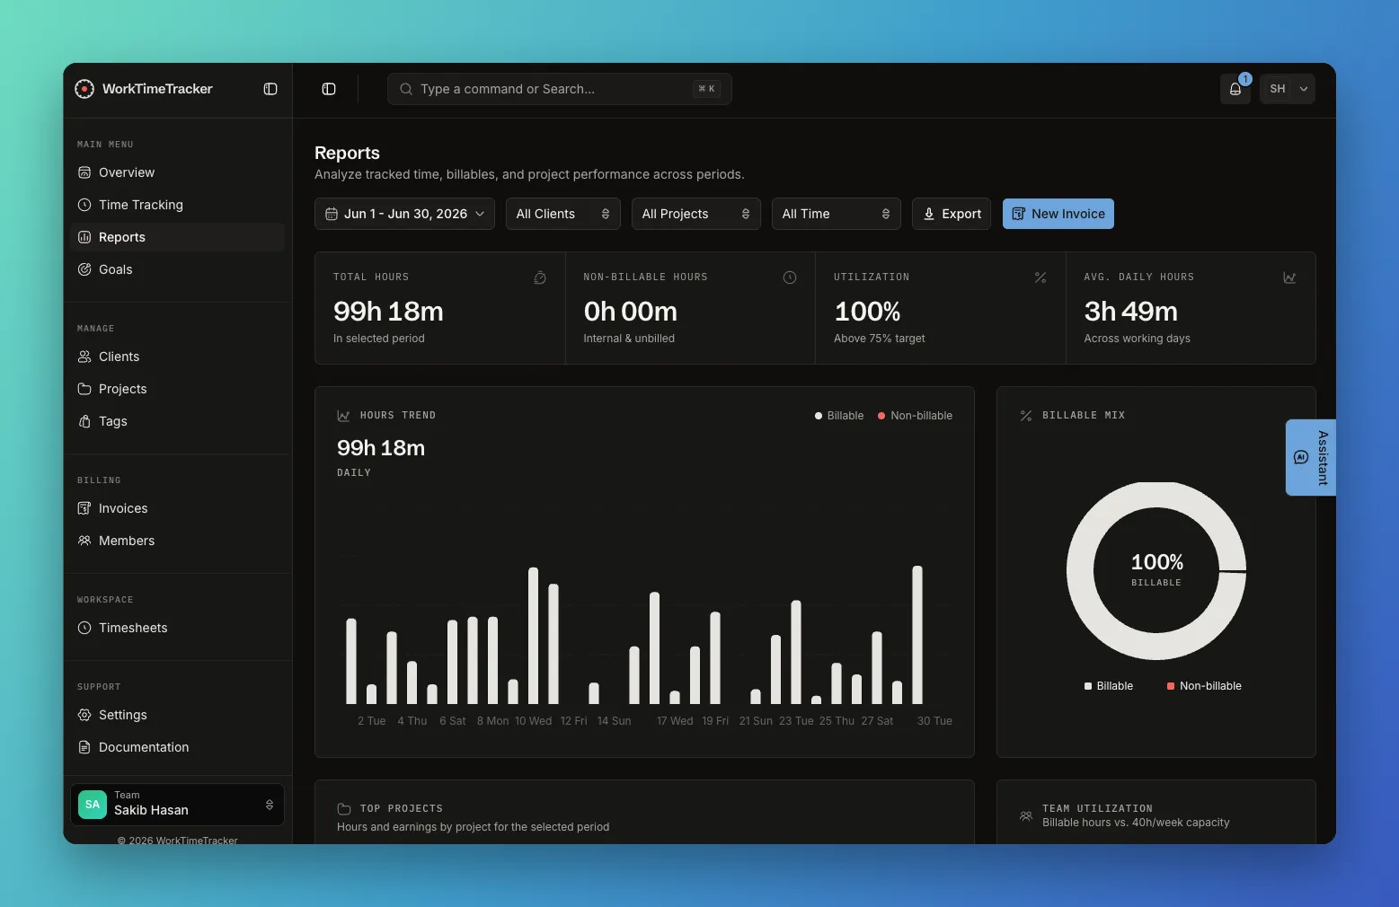The image size is (1399, 907).
Task: Focus the command or search field
Action: (x=559, y=89)
